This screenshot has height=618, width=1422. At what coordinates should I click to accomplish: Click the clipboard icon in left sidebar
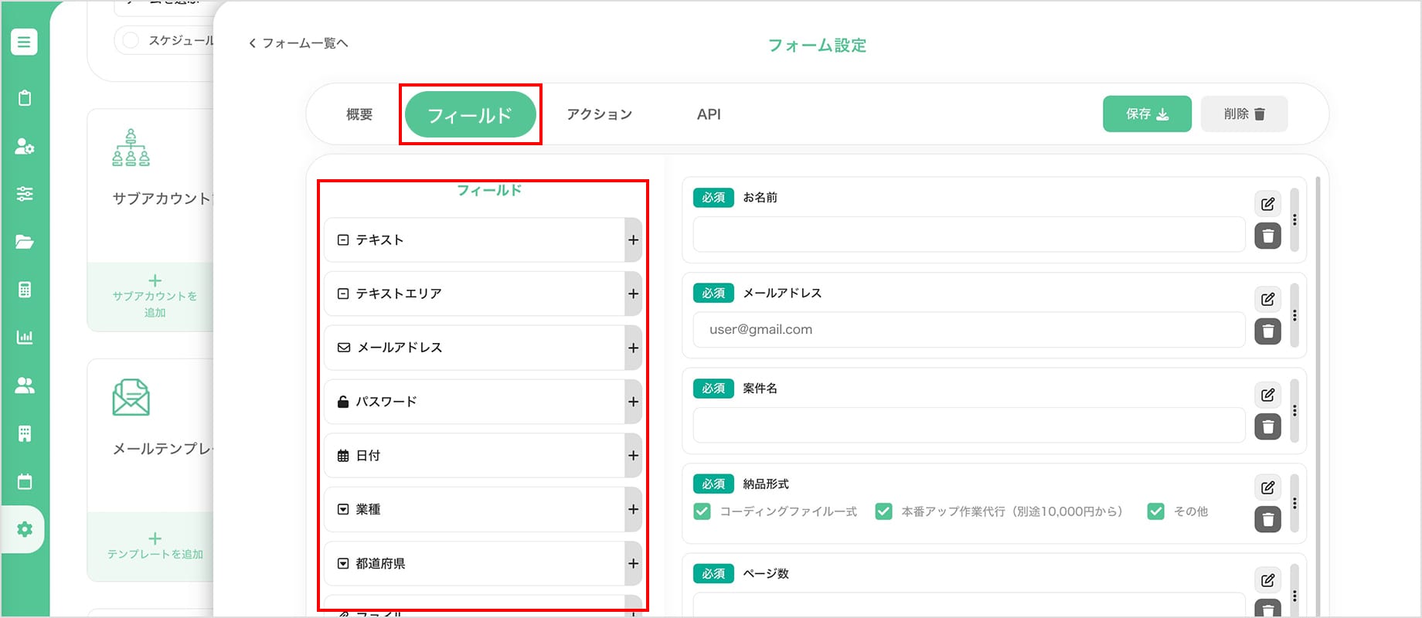[25, 98]
